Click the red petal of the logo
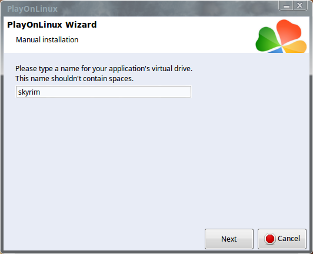 pyautogui.click(x=288, y=31)
